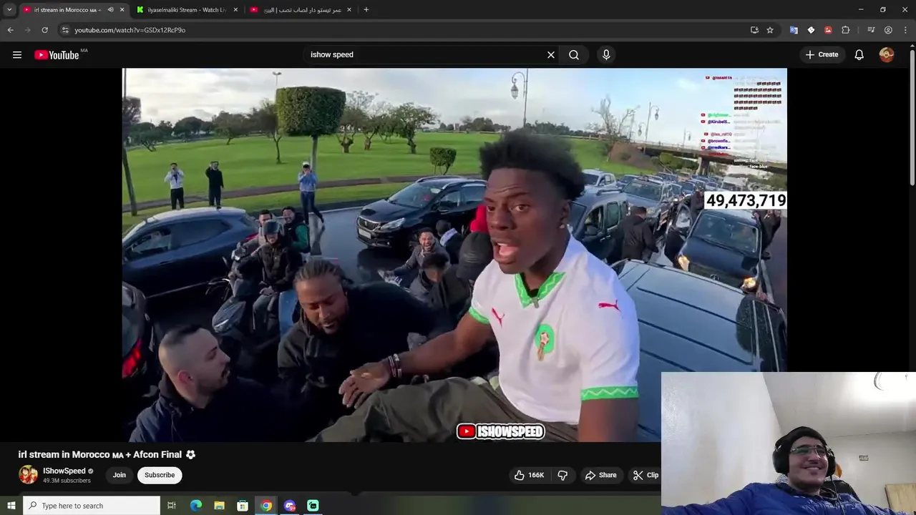
Task: Reload the YouTube page
Action: click(x=44, y=30)
